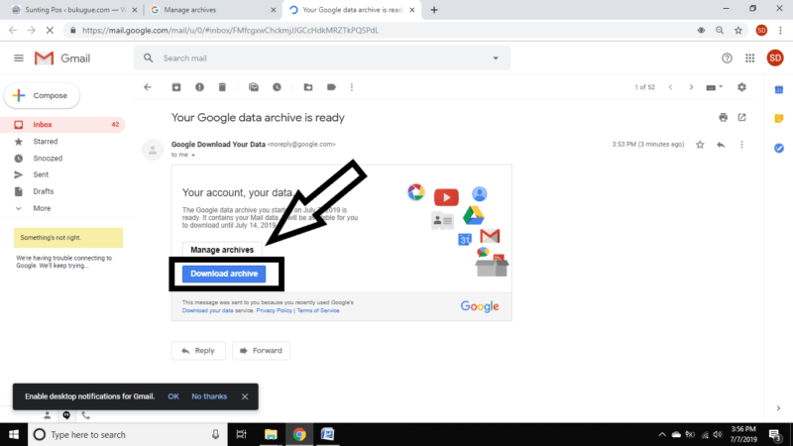
Task: Click the Forward button
Action: tap(261, 351)
